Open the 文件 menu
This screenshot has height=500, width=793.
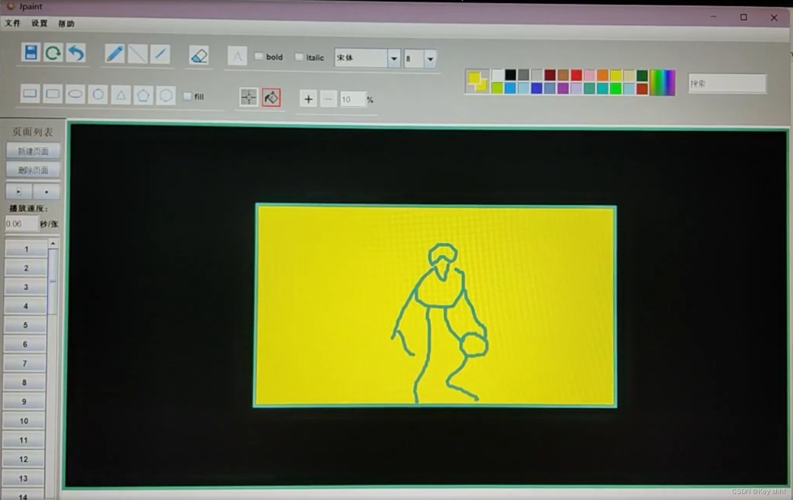pyautogui.click(x=12, y=24)
